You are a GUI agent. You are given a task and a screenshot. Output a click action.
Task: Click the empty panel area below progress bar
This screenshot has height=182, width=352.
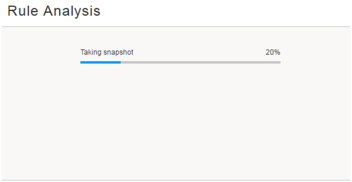(181, 121)
